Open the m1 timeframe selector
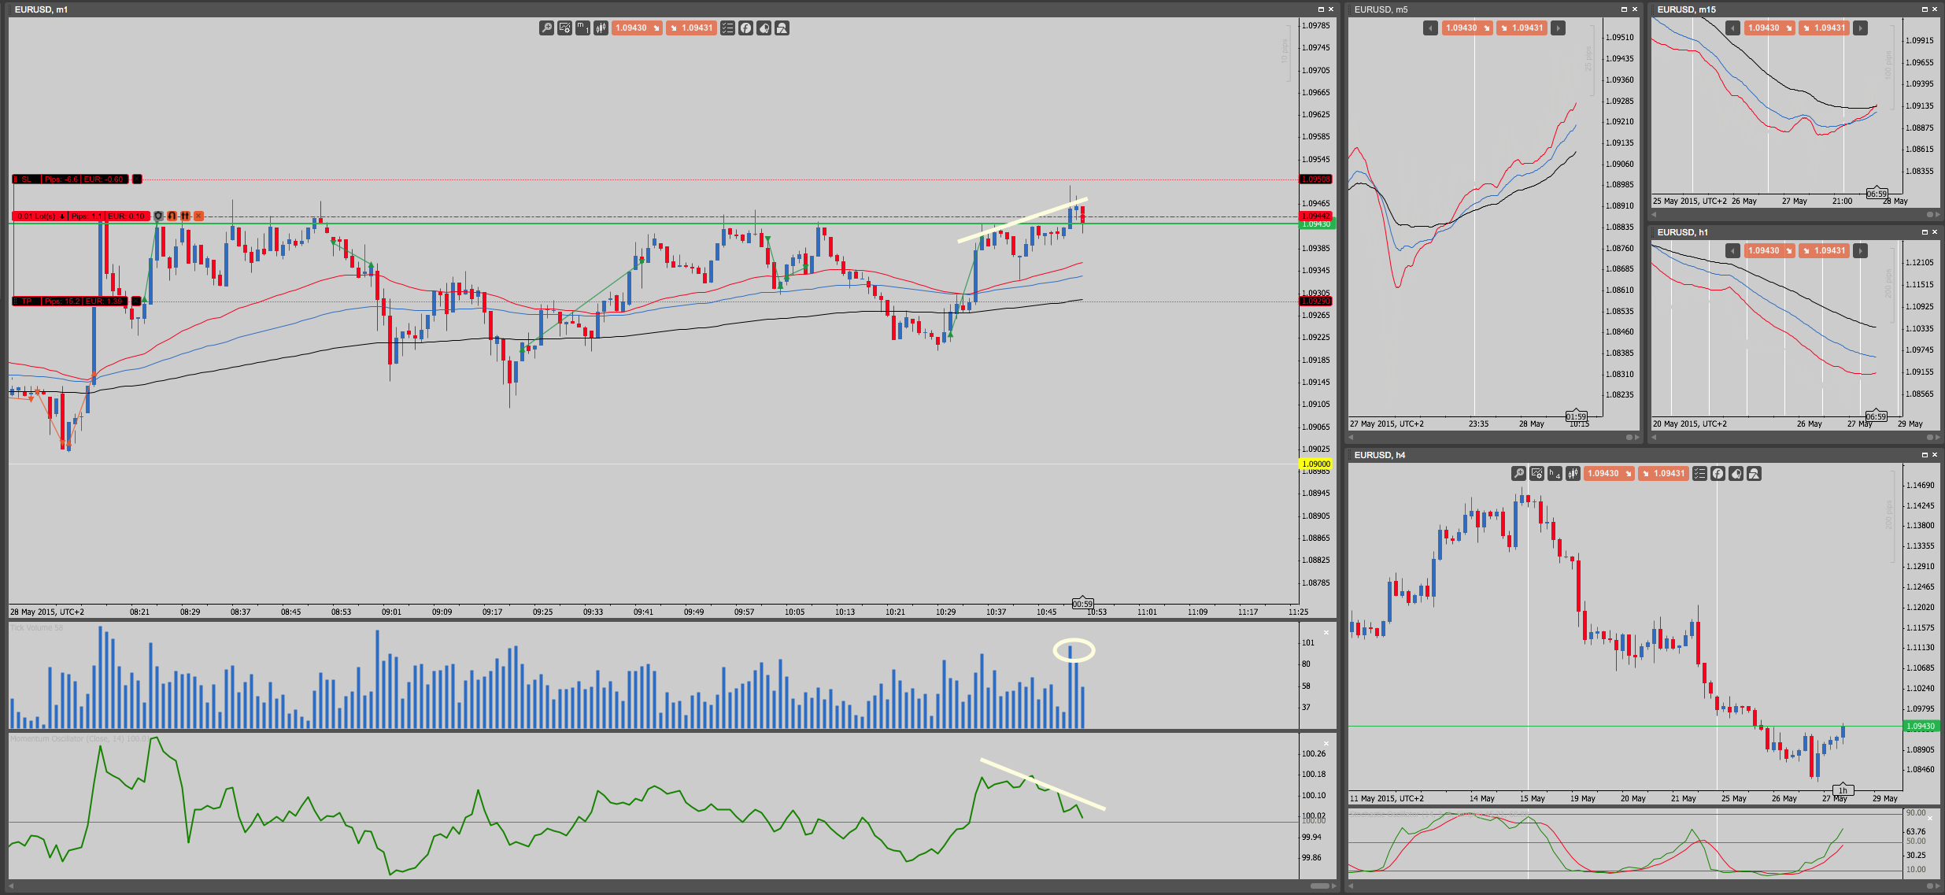Image resolution: width=1945 pixels, height=895 pixels. 582,28
